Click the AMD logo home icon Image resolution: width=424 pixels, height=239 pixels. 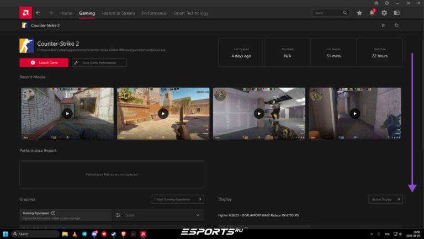coord(25,13)
